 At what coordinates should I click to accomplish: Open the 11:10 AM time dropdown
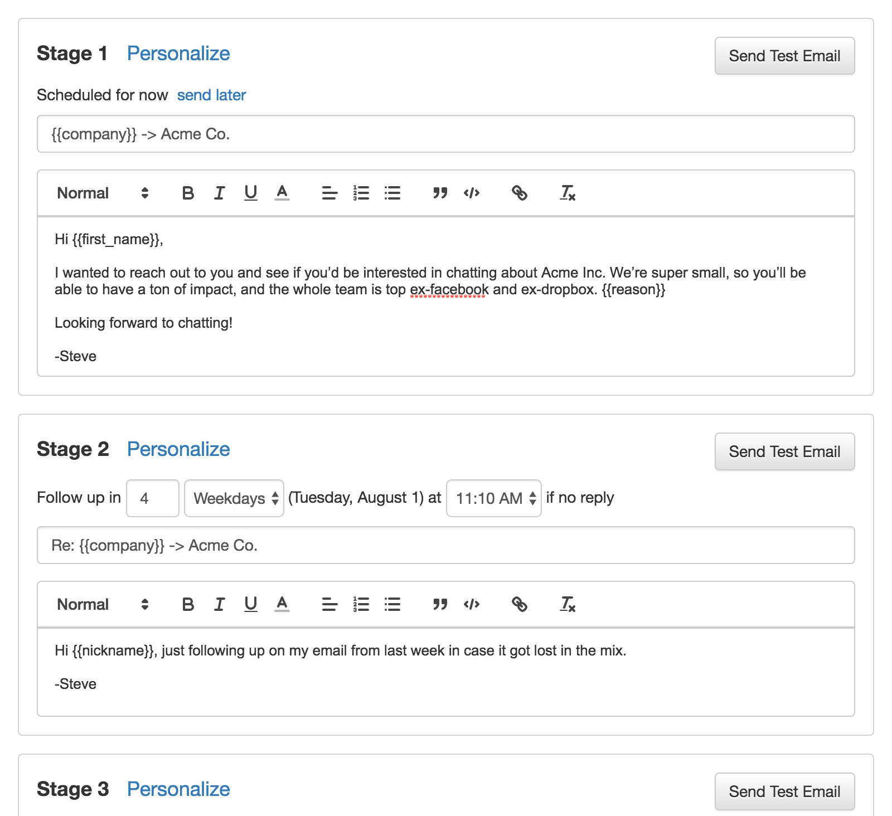pyautogui.click(x=494, y=498)
